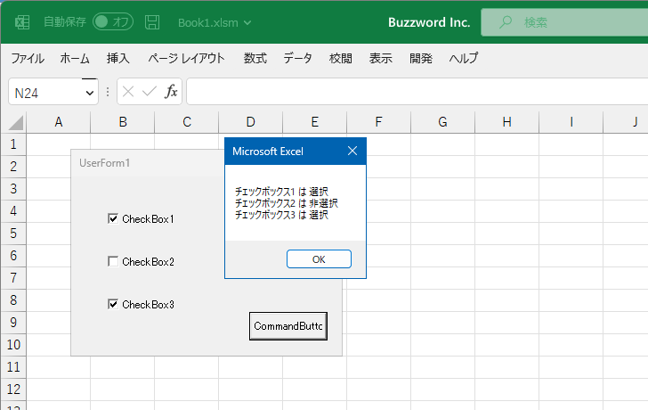
Task: Select row 2 header
Action: (13, 167)
